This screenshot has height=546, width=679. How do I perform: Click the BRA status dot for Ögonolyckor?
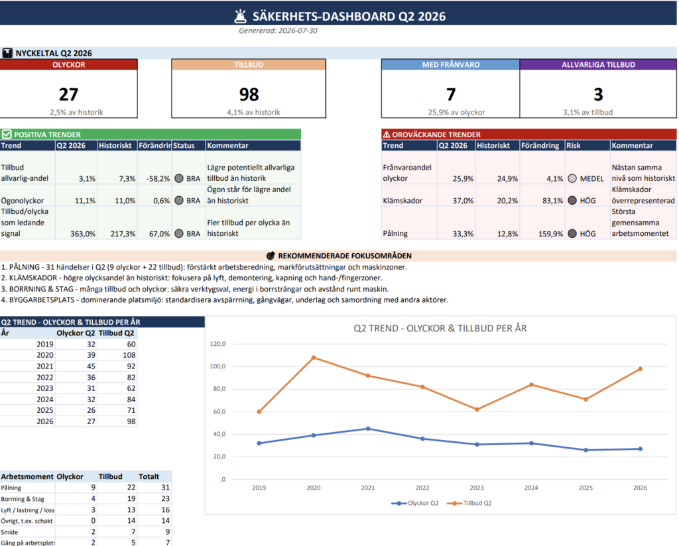179,200
